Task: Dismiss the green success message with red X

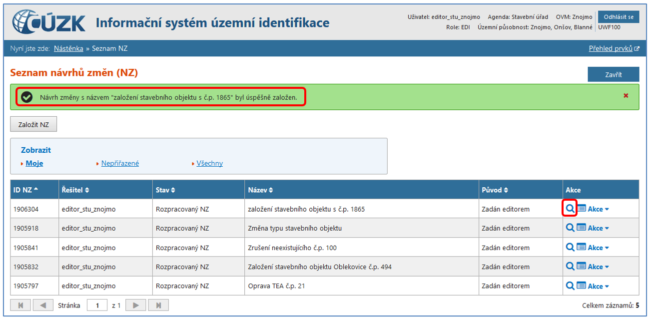Action: coord(626,96)
